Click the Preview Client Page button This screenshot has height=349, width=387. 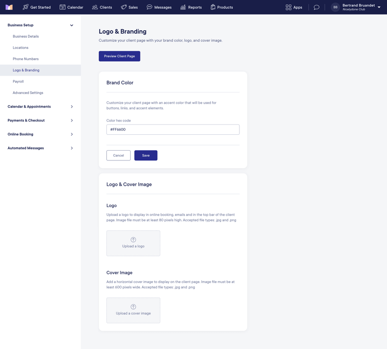pos(119,56)
